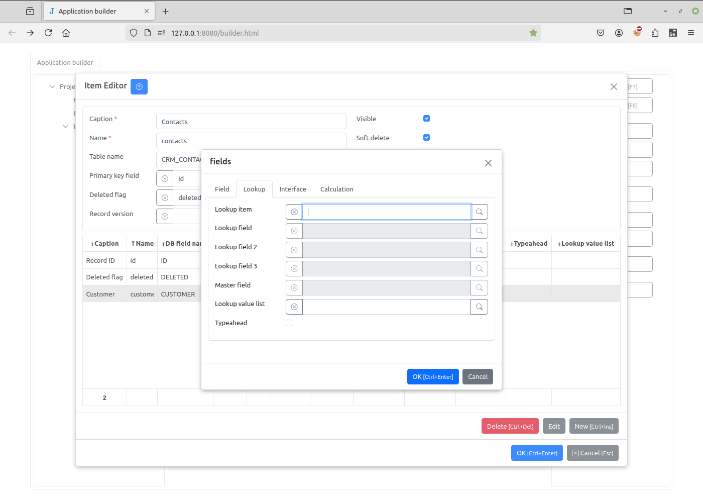Viewport: 703px width, 496px height.
Task: Click the red Delete button
Action: pos(510,427)
